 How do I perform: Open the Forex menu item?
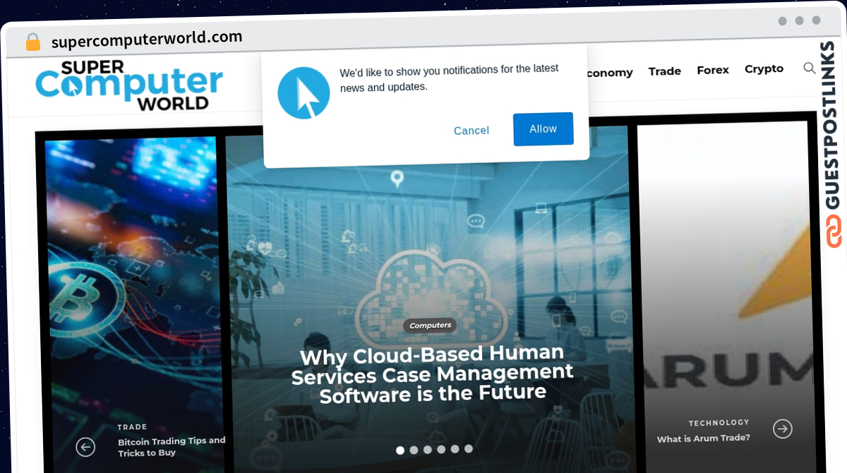(713, 70)
